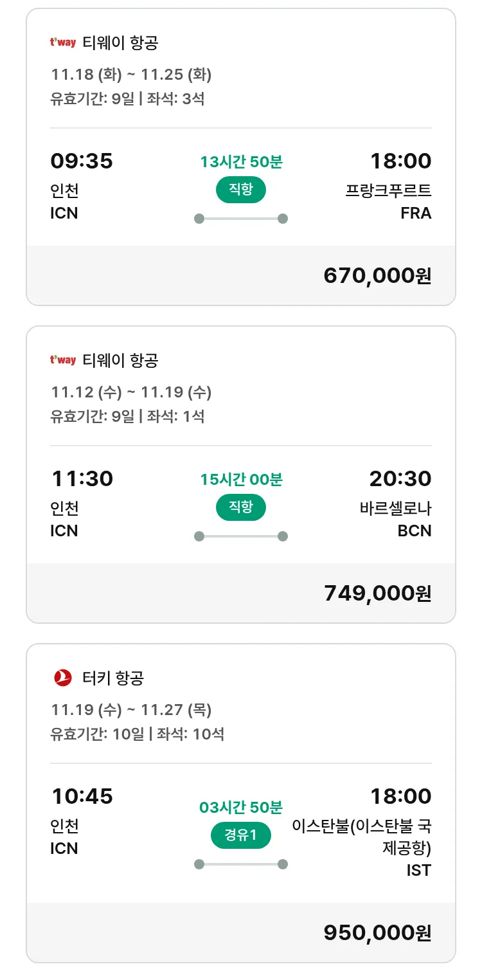Click the route line on Istanbul flight
Screen dimensions: 482x971
point(241,864)
